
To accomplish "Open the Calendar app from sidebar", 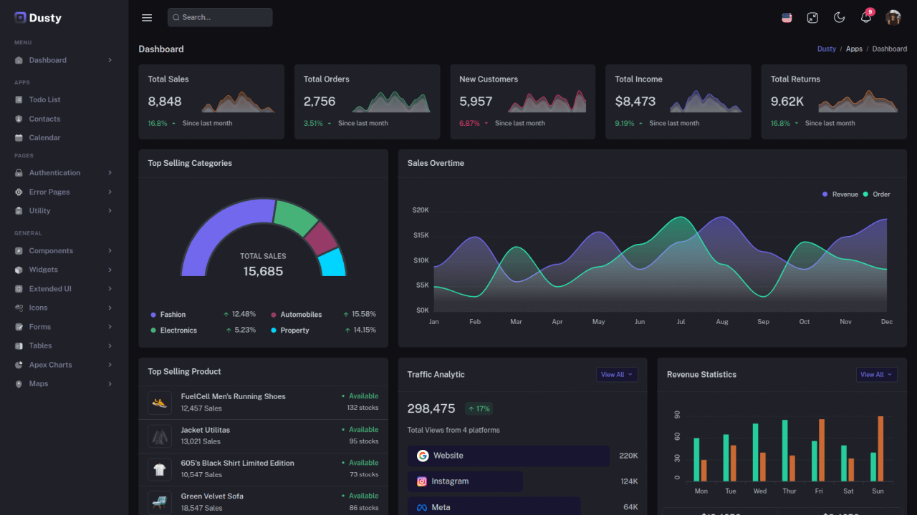I will (x=44, y=137).
